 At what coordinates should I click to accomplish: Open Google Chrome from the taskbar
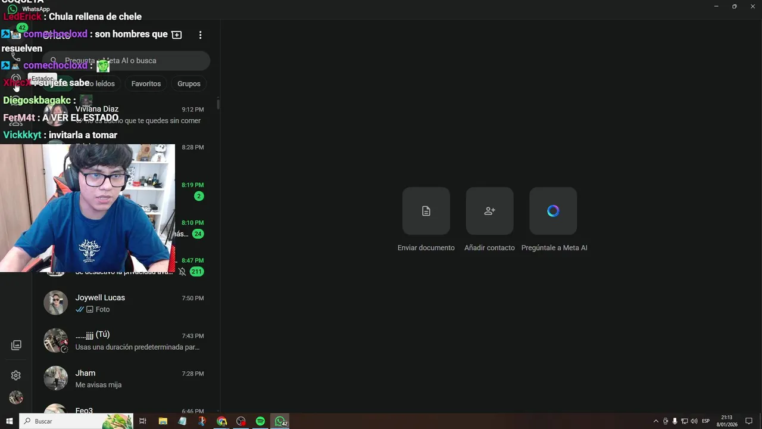coord(221,421)
